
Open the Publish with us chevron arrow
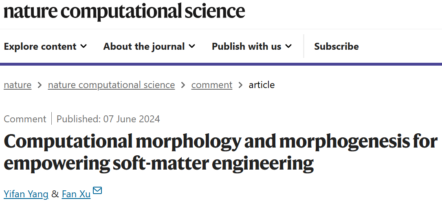(288, 46)
